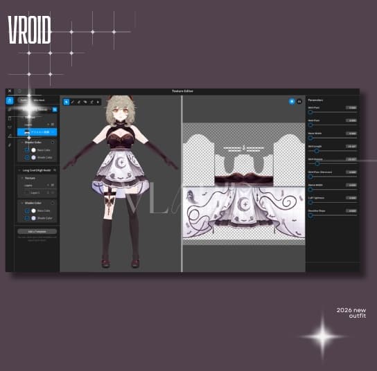This screenshot has width=377, height=371.
Task: Open the first Base Color swatch
Action: tap(34, 150)
